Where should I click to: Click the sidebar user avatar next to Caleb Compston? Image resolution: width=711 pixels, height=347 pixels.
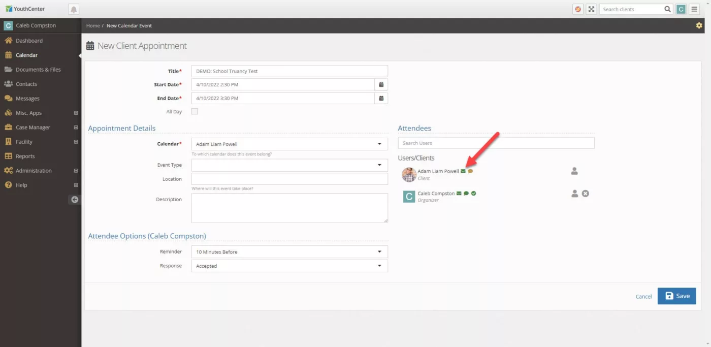[8, 25]
